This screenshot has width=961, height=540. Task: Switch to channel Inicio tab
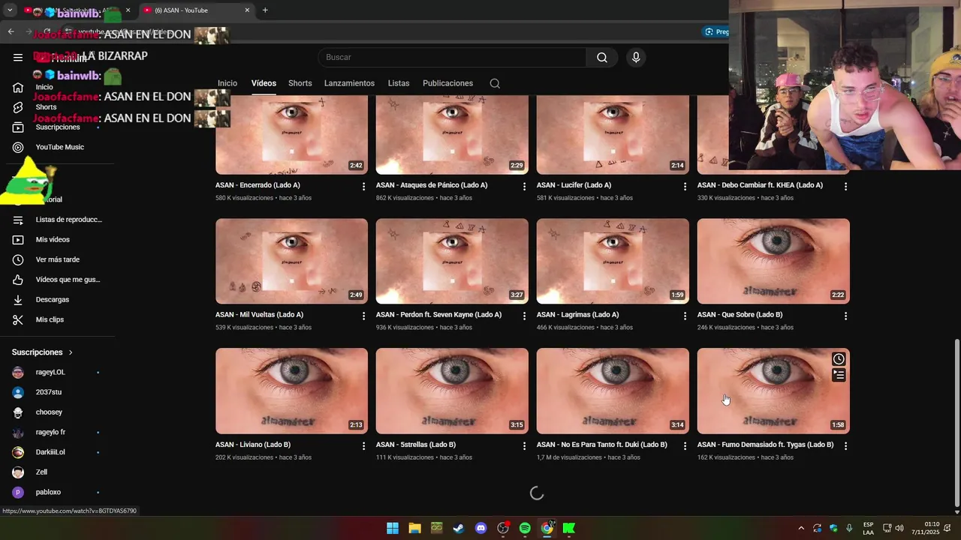227,83
